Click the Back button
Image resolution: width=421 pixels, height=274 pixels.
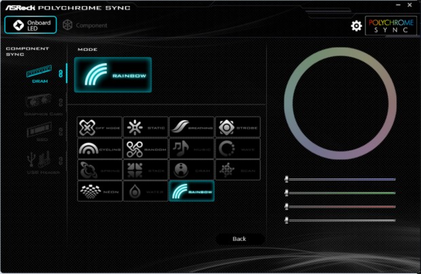pos(239,239)
